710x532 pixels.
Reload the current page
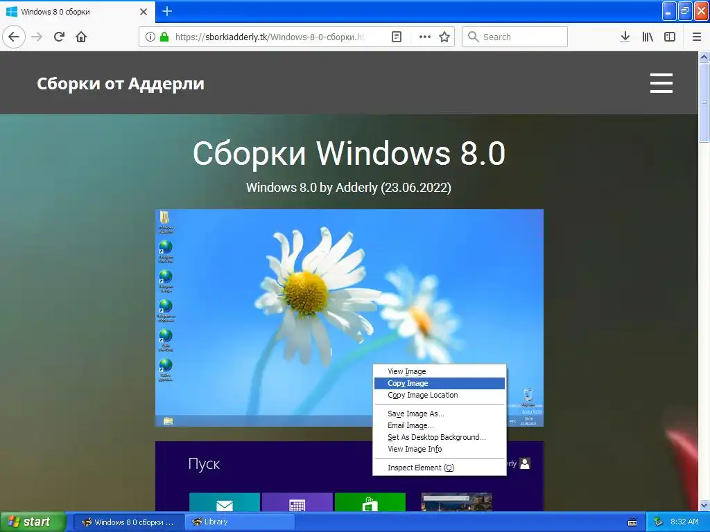pyautogui.click(x=60, y=37)
